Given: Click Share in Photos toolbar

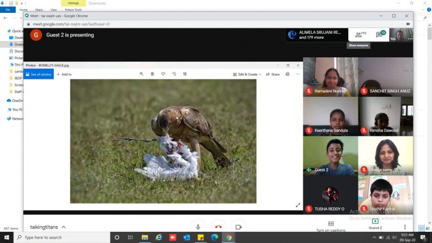Looking at the screenshot, I should (x=273, y=74).
